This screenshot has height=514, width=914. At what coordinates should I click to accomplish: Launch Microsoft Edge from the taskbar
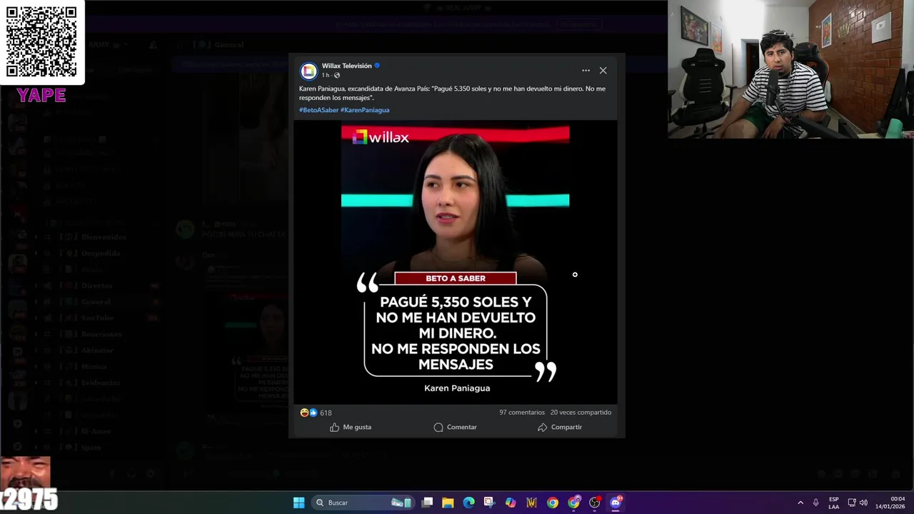468,503
